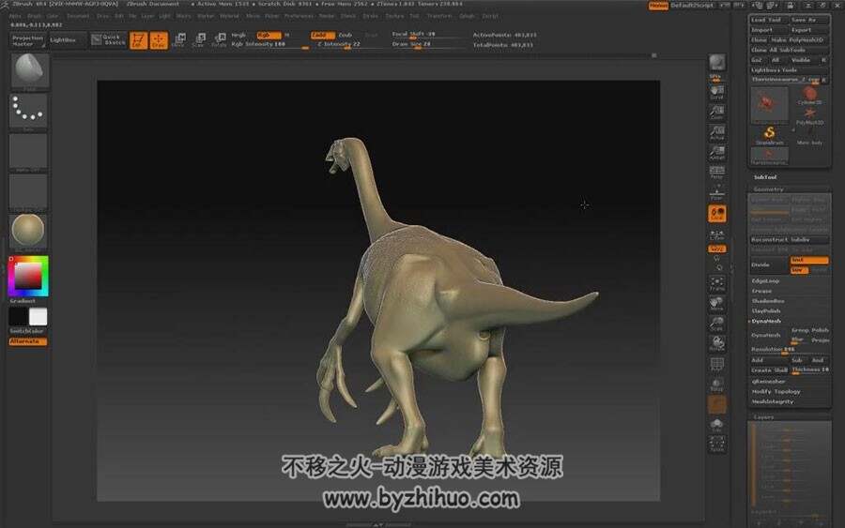Viewport: 845px width, 528px height.
Task: Pick color from the color square
Action: (x=27, y=277)
